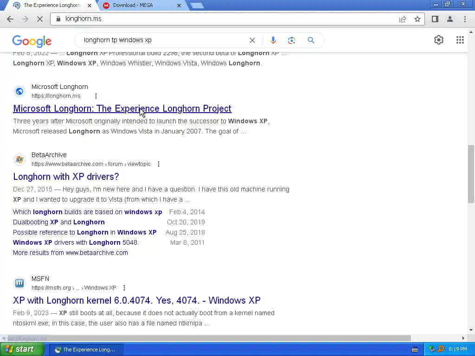Search by image with Google Lens

click(291, 40)
